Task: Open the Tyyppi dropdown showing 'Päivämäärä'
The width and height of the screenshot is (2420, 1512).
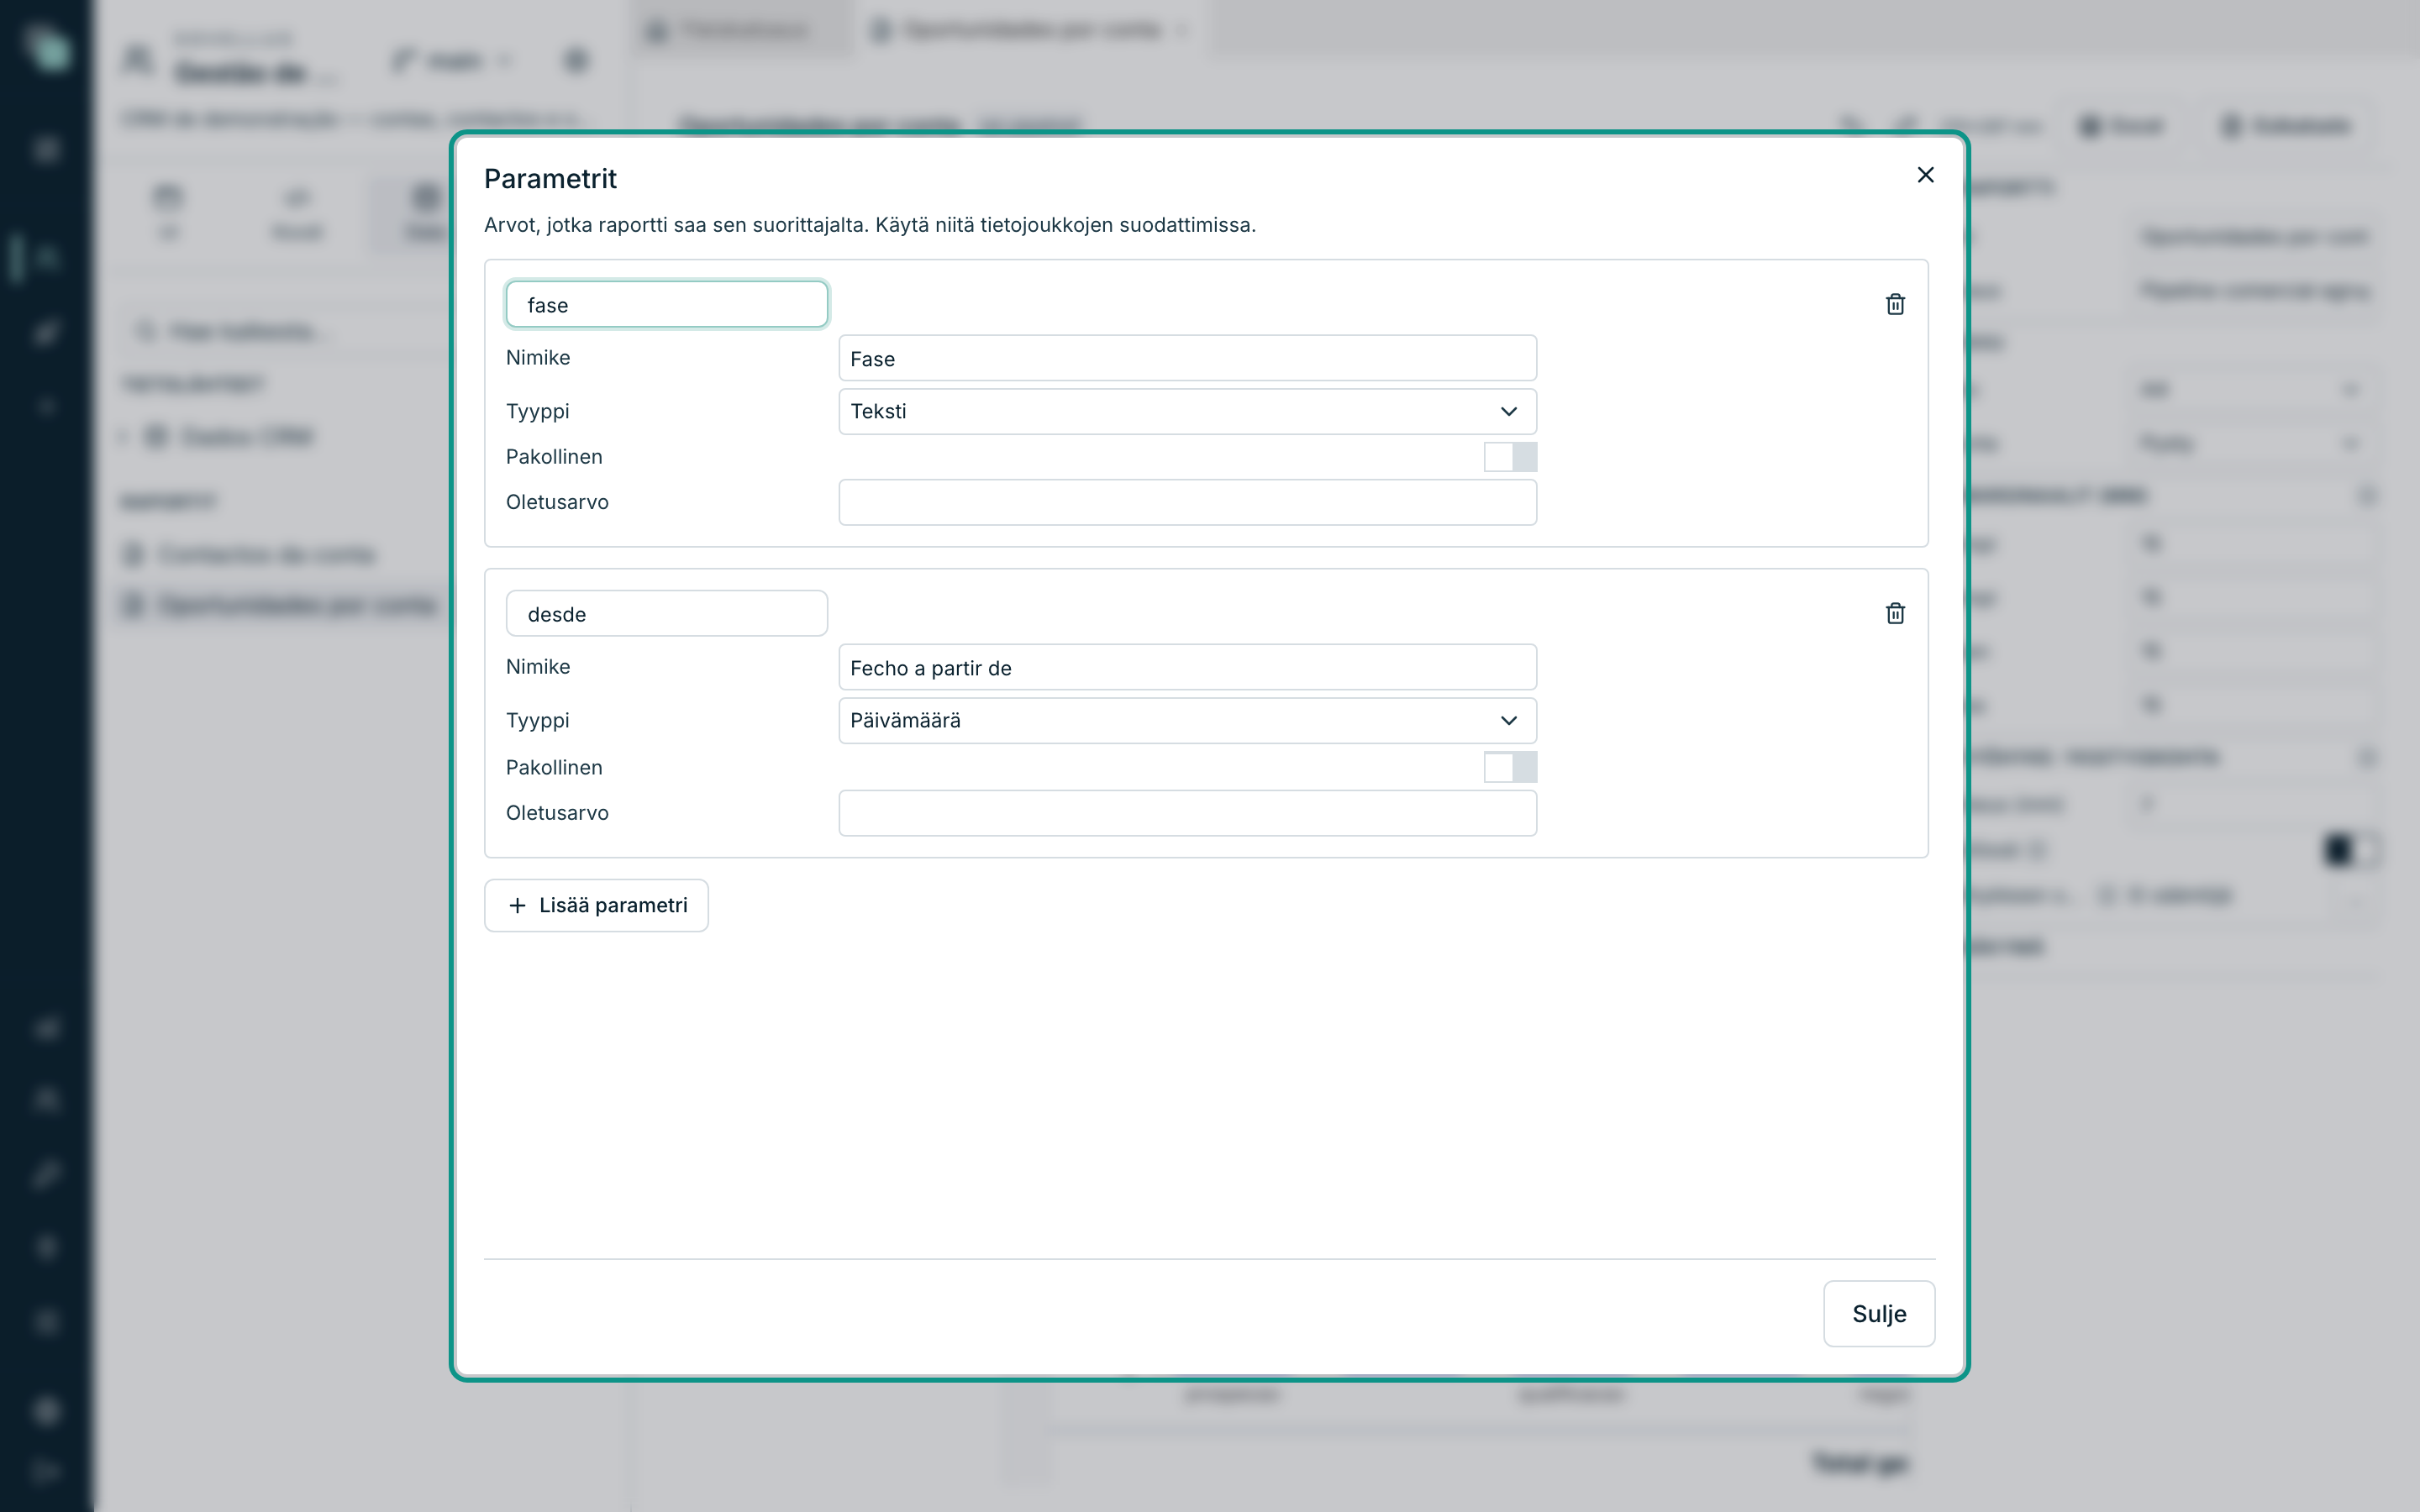Action: tap(1187, 720)
